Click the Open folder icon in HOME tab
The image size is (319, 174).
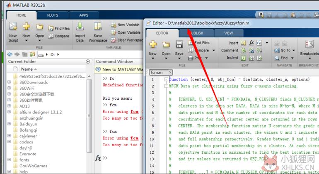click(39, 27)
